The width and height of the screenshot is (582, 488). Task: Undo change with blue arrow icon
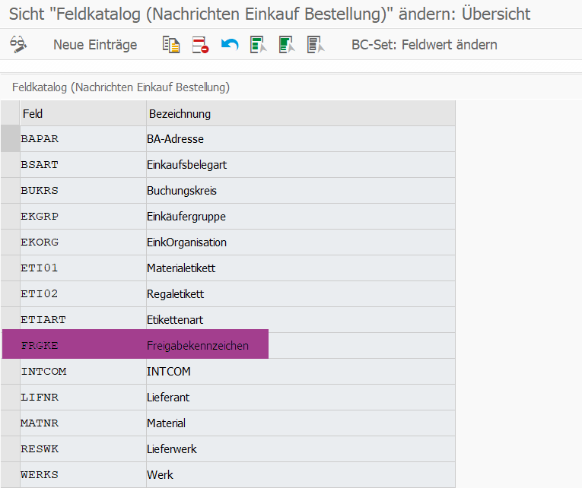click(230, 45)
